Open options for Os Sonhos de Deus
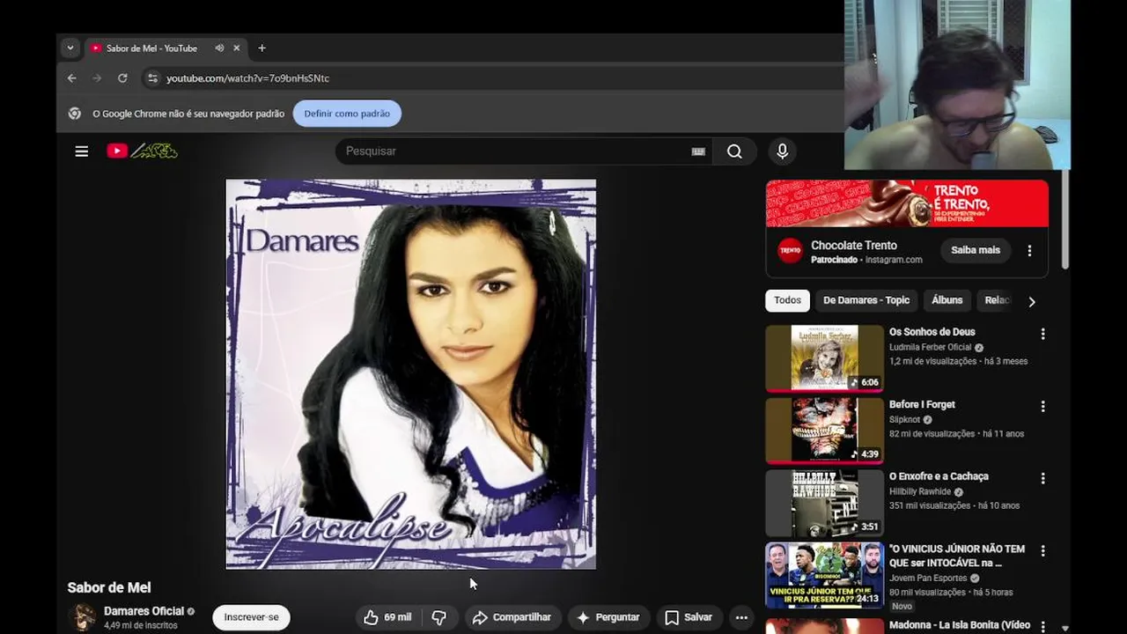The image size is (1127, 634). (1042, 334)
